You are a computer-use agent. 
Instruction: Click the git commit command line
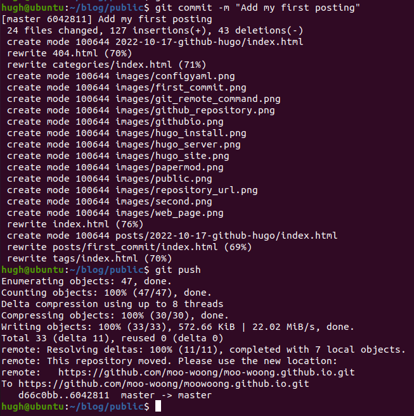click(x=181, y=8)
